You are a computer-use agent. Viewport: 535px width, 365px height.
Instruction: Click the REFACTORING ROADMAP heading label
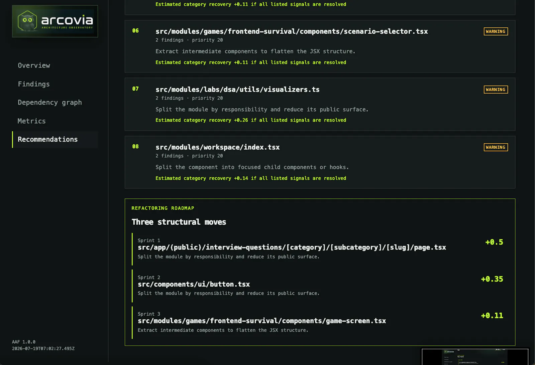pyautogui.click(x=163, y=208)
